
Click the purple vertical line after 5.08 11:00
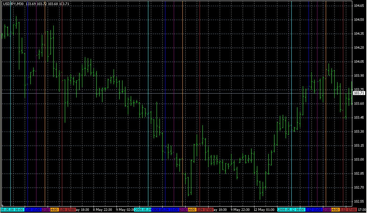pyautogui.click(x=36, y=104)
